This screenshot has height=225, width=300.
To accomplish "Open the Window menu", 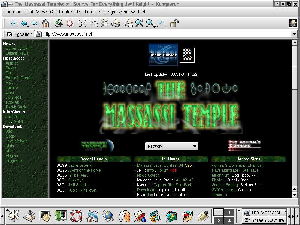I will [126, 12].
